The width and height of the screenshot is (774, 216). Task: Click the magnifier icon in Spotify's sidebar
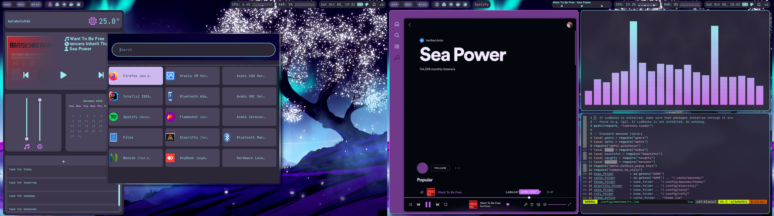tap(397, 35)
